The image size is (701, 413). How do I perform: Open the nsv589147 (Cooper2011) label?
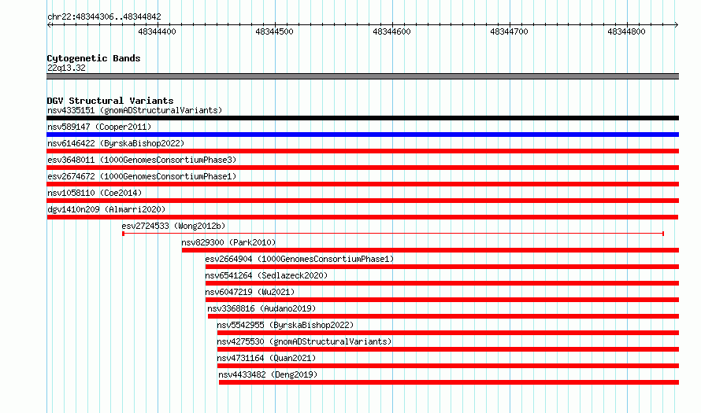pyautogui.click(x=99, y=127)
